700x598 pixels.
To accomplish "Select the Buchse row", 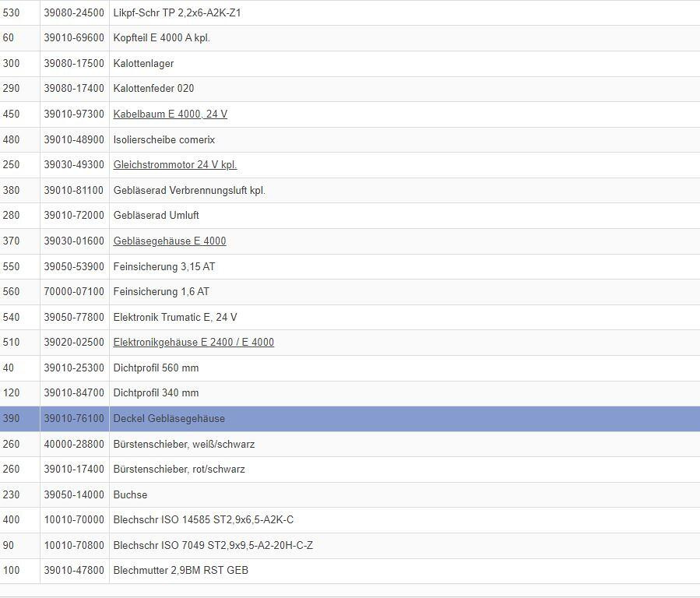I will coord(130,495).
